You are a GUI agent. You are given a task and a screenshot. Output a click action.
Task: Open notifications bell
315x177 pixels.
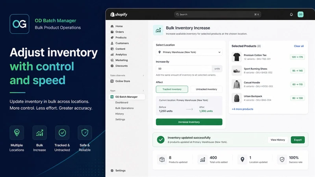291,15
